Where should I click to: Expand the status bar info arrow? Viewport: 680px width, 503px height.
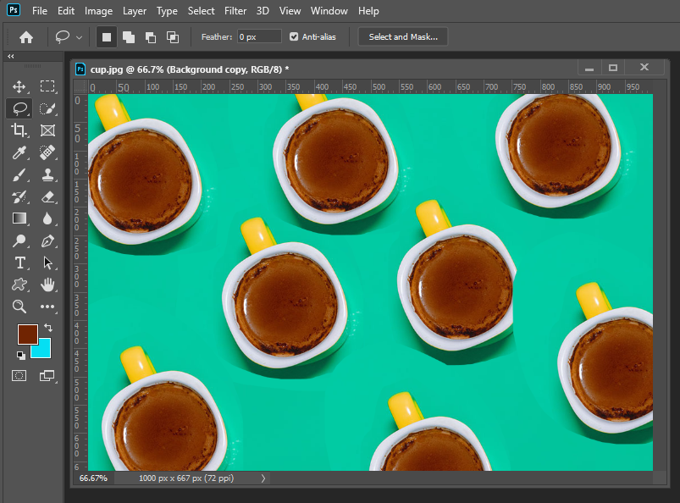click(263, 478)
